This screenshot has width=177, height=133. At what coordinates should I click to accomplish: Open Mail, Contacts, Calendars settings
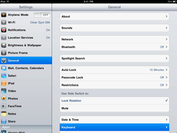[26, 68]
